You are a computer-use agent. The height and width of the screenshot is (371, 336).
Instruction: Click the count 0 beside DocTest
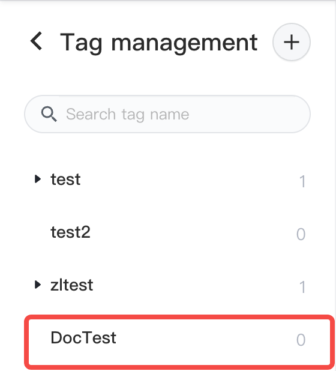[x=301, y=340]
